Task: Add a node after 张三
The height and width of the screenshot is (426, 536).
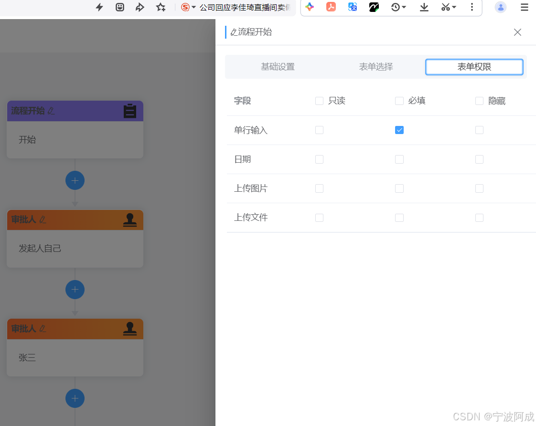Action: coord(75,398)
